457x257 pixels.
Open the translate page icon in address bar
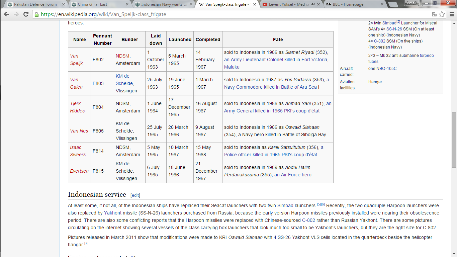pyautogui.click(x=434, y=14)
